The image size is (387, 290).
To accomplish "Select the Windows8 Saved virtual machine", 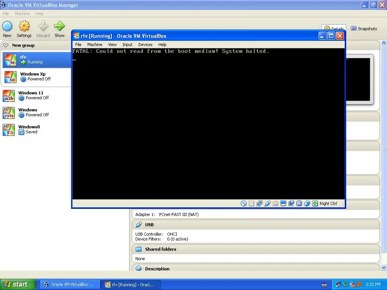I will (36, 130).
